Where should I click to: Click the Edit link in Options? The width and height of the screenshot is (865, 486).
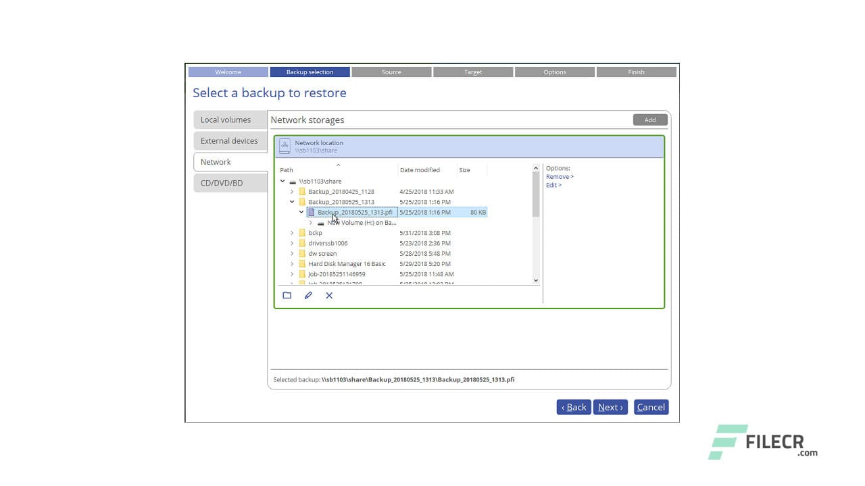(553, 184)
